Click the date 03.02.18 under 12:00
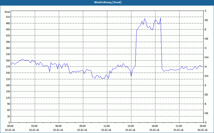214x133 pixels. tap(106, 130)
